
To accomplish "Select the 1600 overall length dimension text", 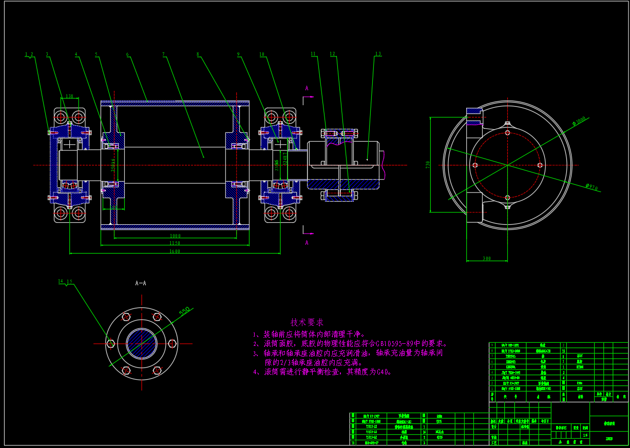I will (175, 251).
